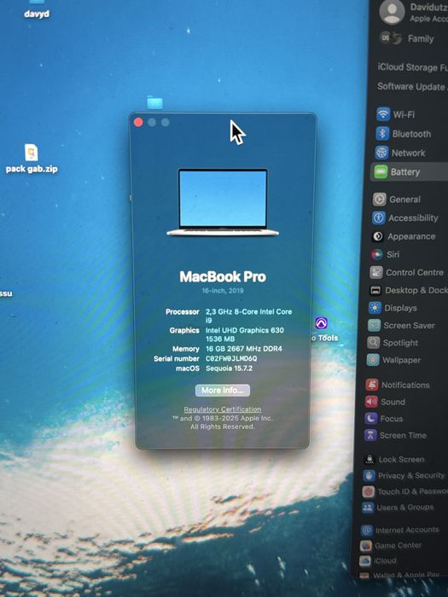Viewport: 448px width, 597px height.
Task: Click the MacBook Pro title text
Action: coord(223,276)
